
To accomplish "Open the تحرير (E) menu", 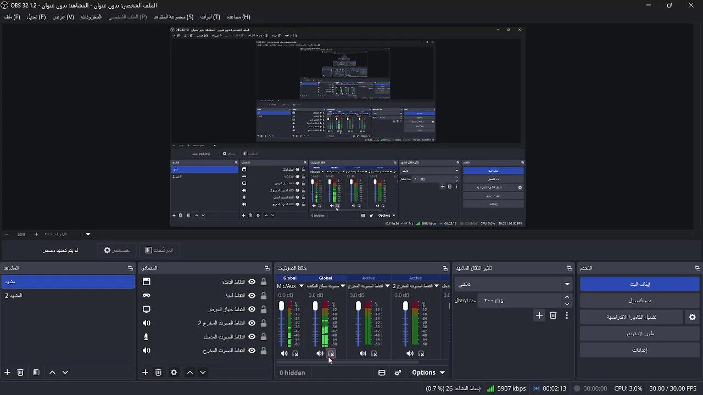I will point(36,17).
